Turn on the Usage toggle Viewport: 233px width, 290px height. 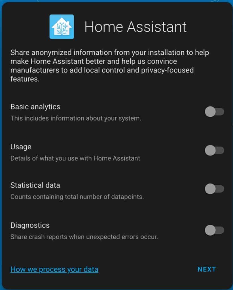(214, 150)
